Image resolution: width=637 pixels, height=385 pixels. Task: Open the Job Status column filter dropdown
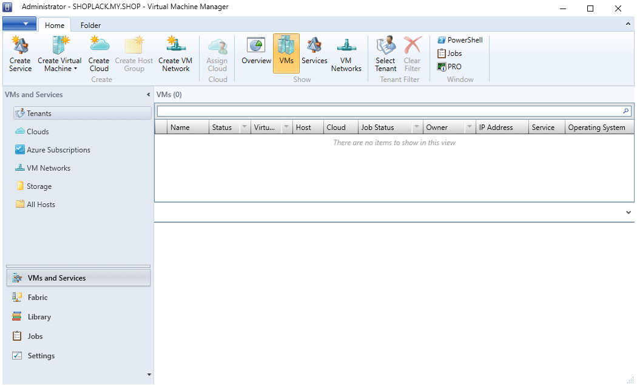(x=416, y=127)
